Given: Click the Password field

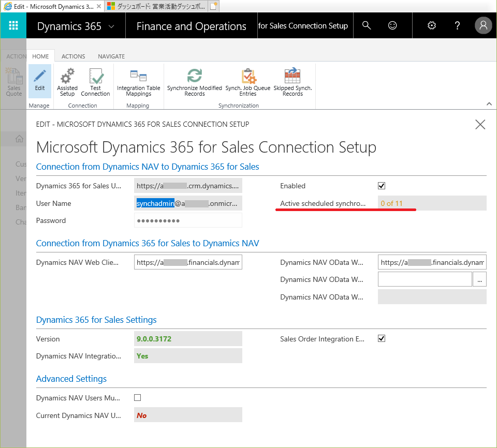Looking at the screenshot, I should click(188, 220).
